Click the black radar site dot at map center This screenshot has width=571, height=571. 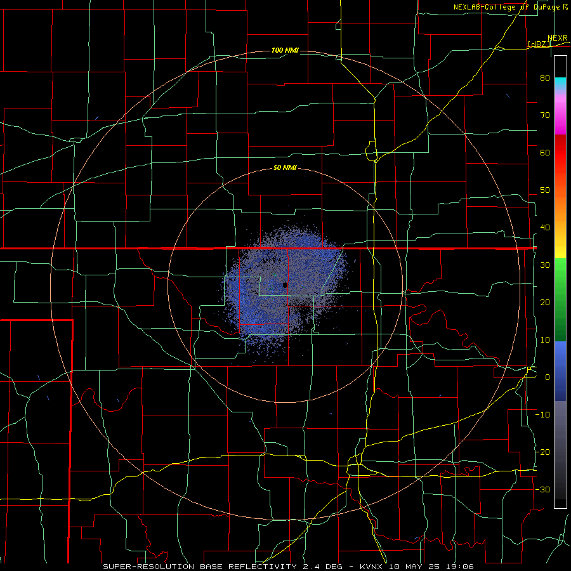[x=285, y=285]
